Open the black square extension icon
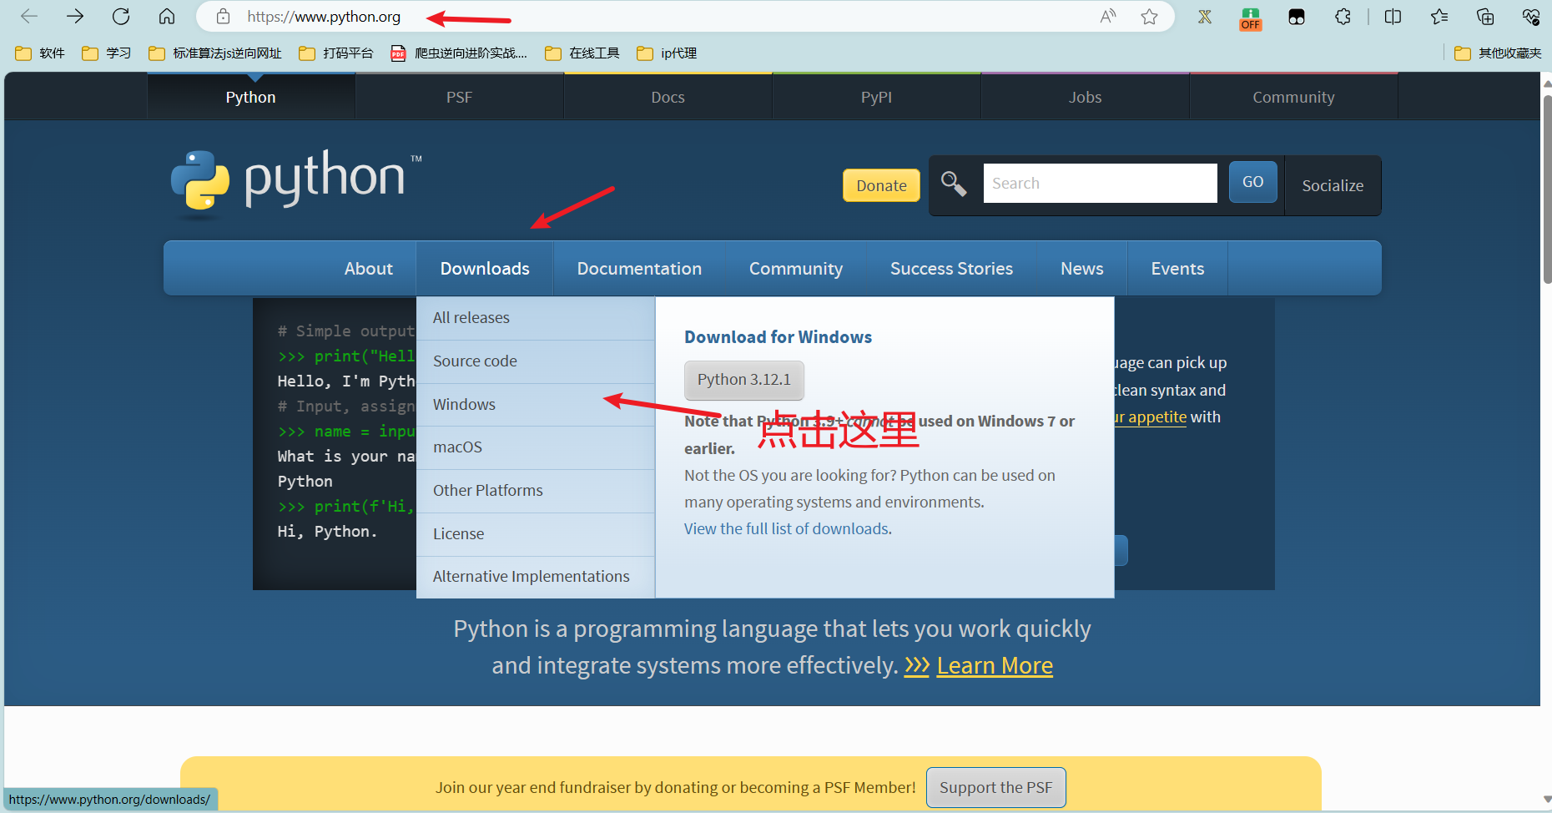 (x=1297, y=17)
